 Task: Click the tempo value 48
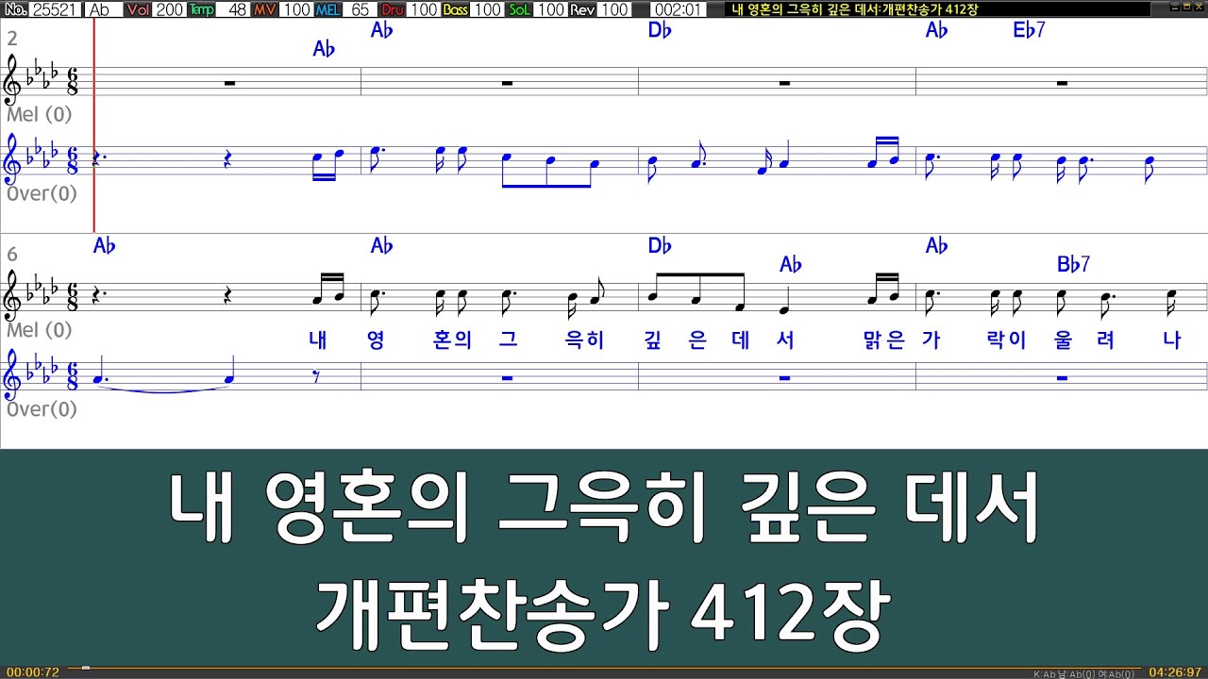click(x=233, y=9)
